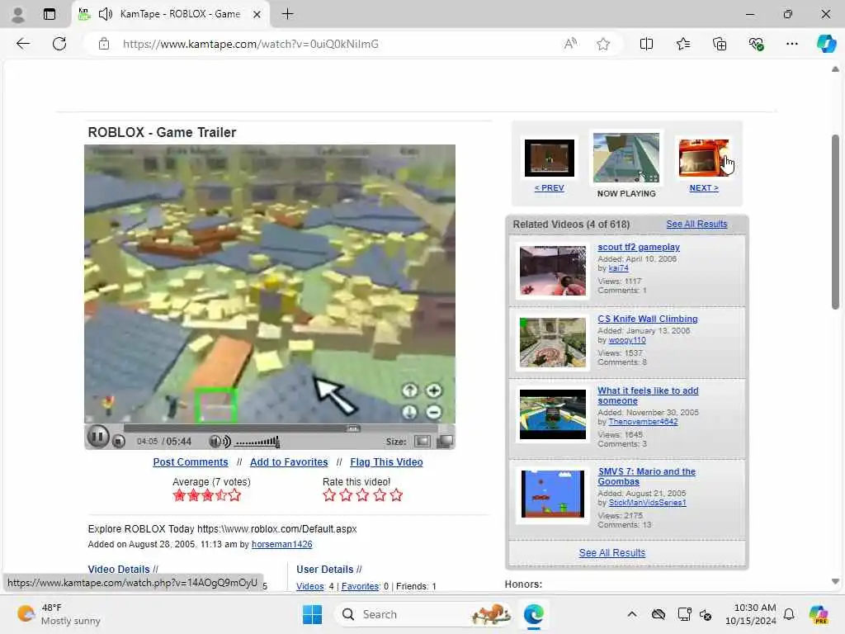Rate the video three stars
845x634 pixels.
363,495
